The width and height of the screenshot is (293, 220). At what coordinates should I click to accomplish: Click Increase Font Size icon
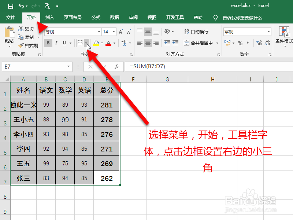point(121,32)
